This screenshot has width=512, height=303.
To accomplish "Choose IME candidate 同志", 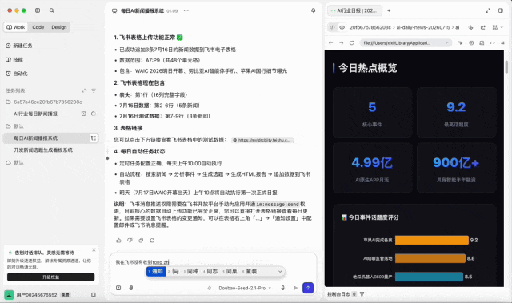I will pos(211,271).
